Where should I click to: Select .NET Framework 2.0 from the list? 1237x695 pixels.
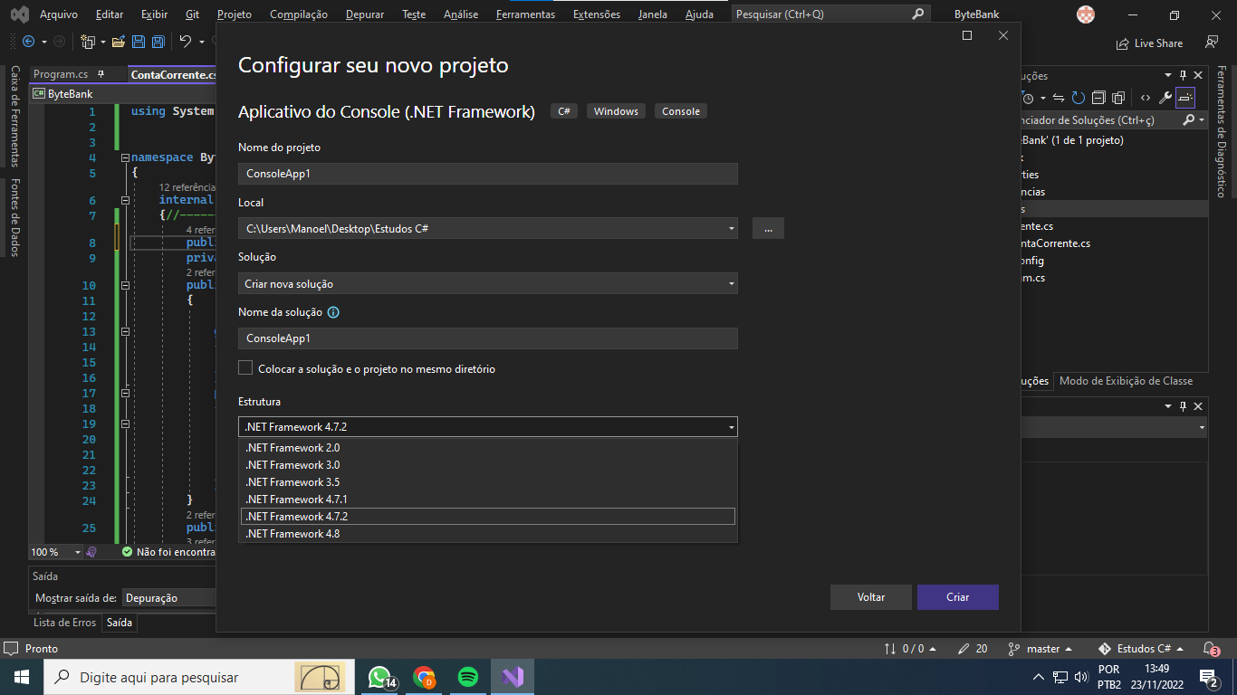click(488, 448)
